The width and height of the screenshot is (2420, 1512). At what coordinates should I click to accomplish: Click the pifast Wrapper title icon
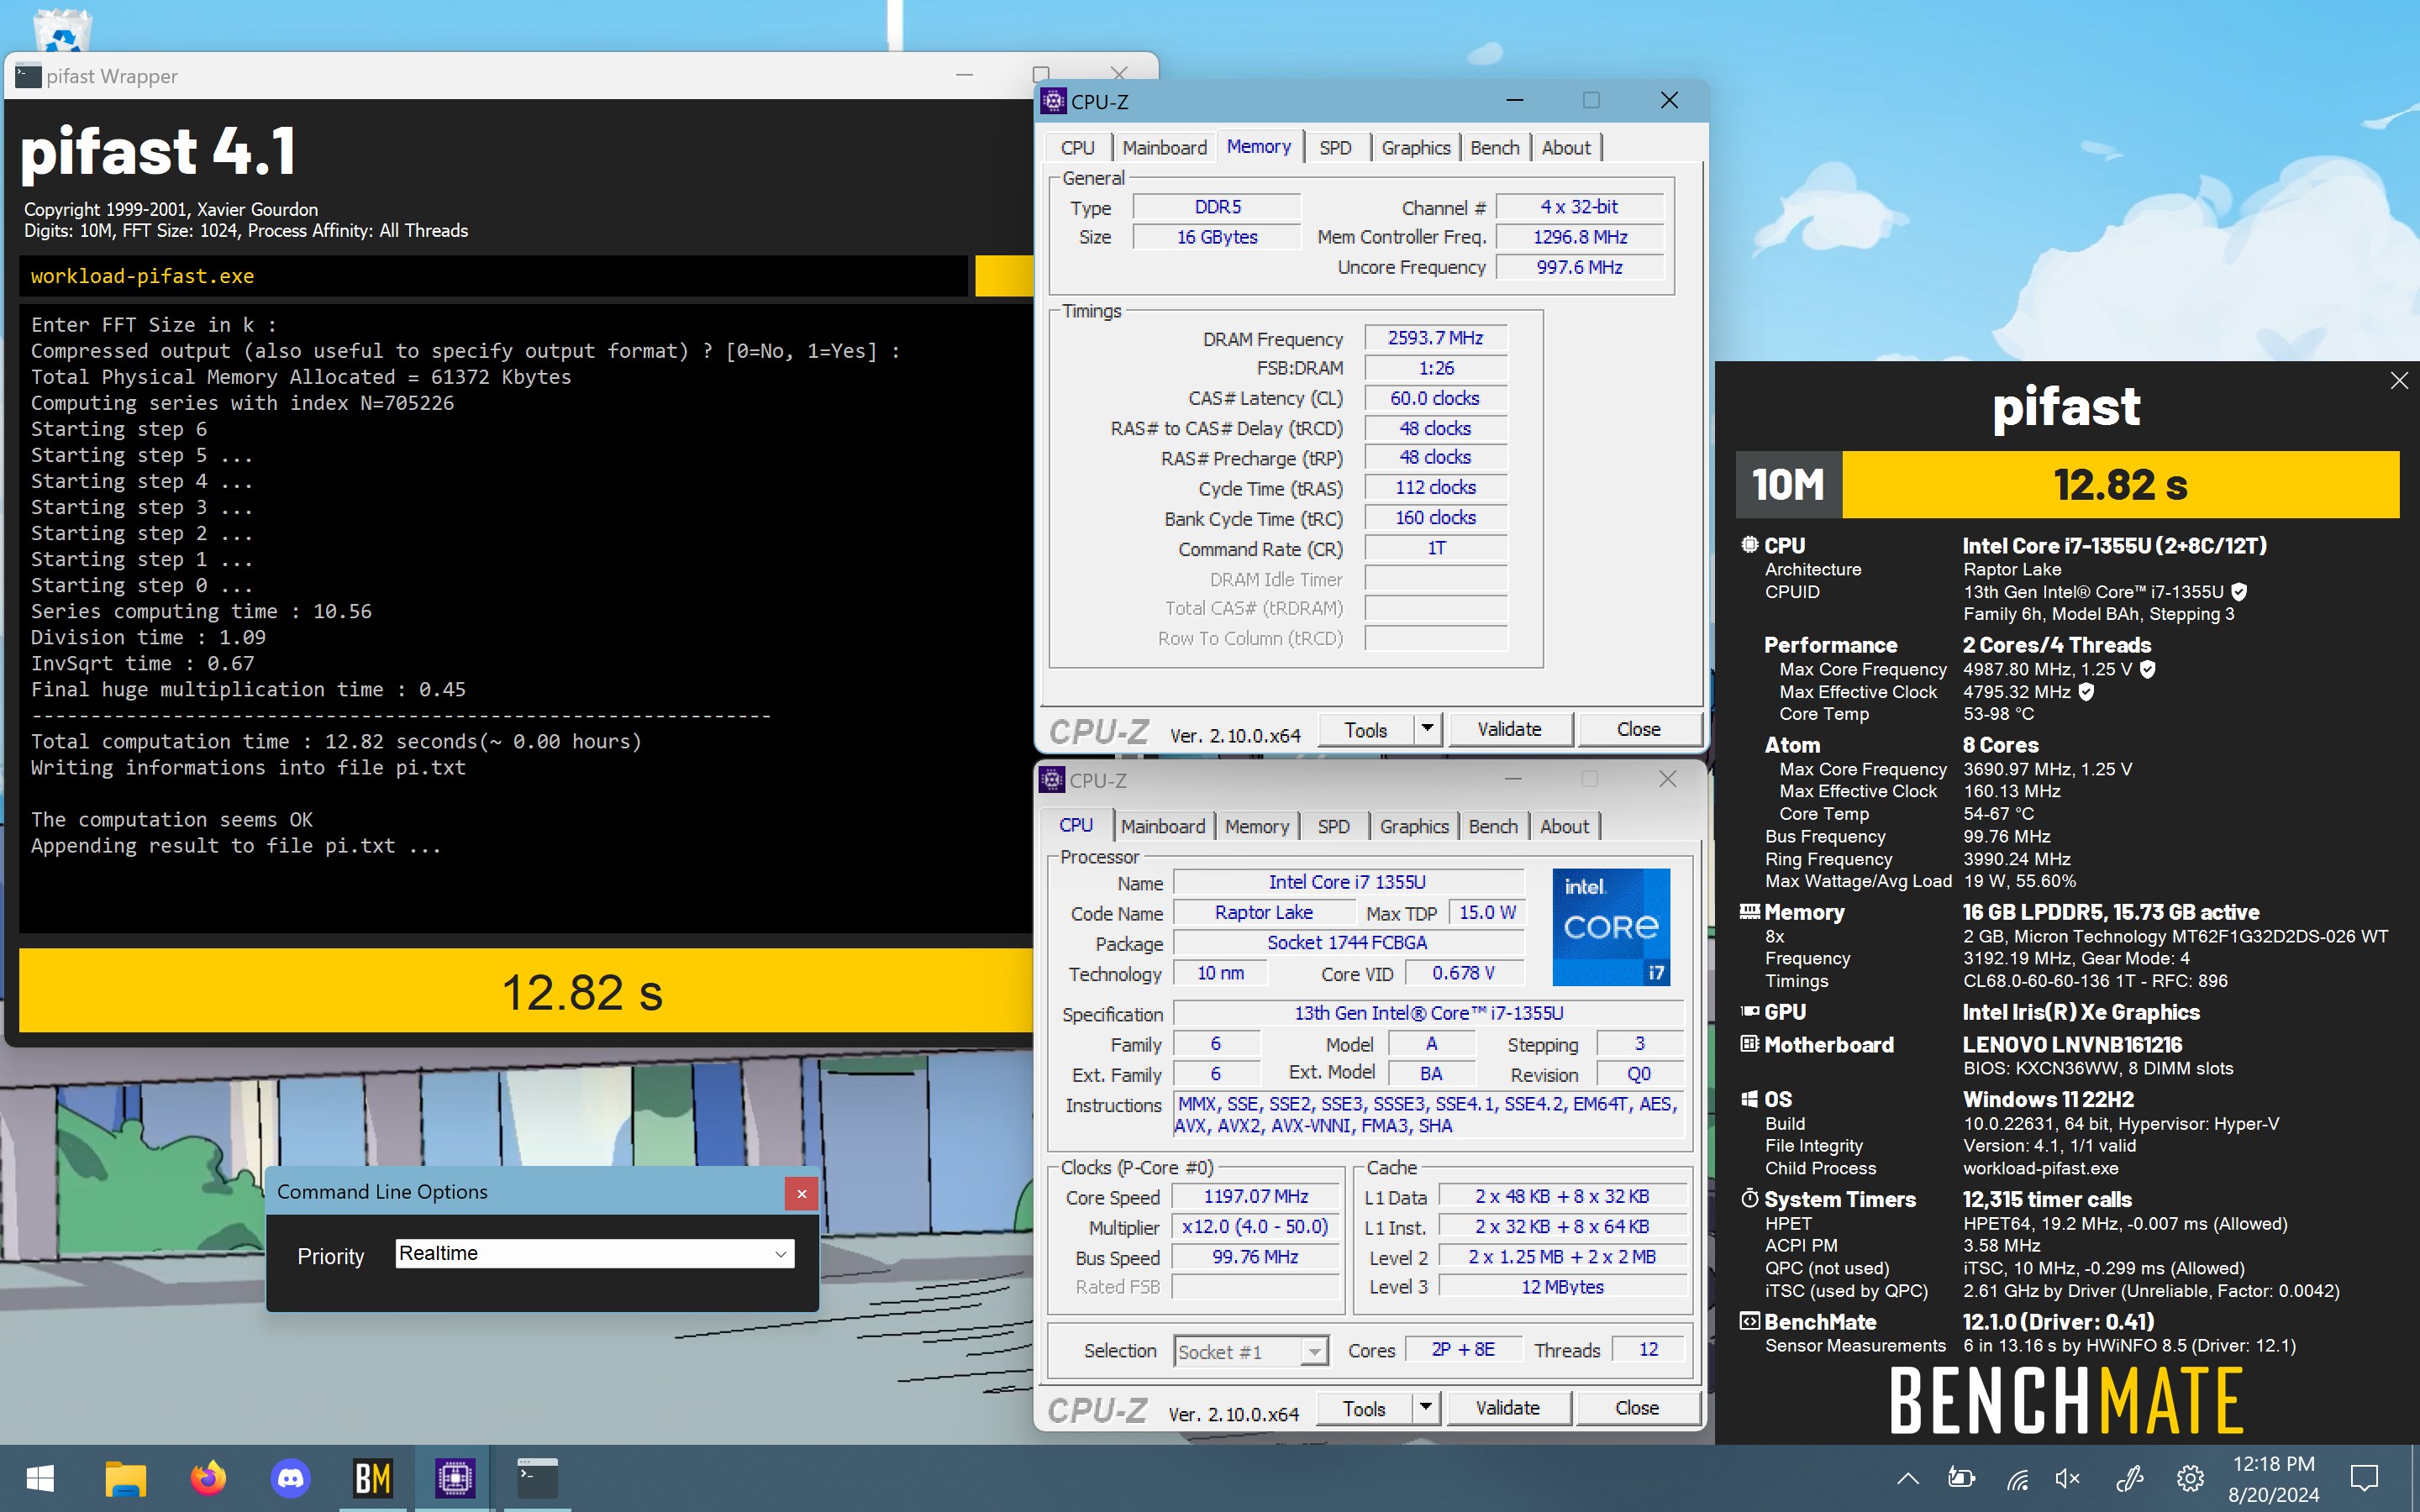coord(28,76)
